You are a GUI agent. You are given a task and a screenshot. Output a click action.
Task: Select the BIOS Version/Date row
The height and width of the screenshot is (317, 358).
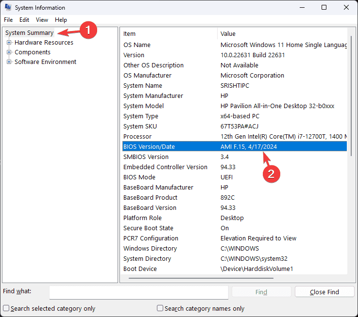click(235, 146)
